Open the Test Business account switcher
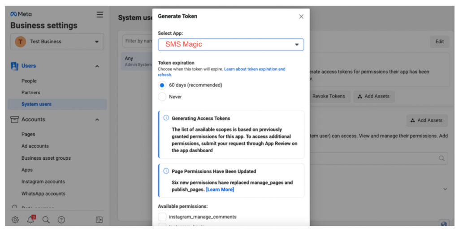 (x=57, y=42)
